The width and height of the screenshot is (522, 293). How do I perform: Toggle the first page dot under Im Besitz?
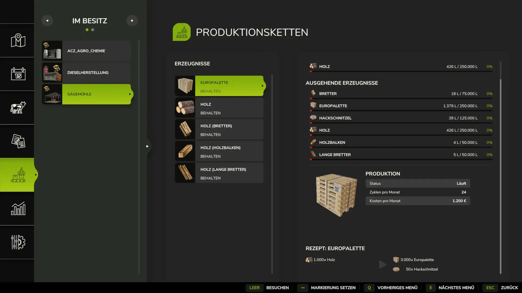click(x=87, y=30)
